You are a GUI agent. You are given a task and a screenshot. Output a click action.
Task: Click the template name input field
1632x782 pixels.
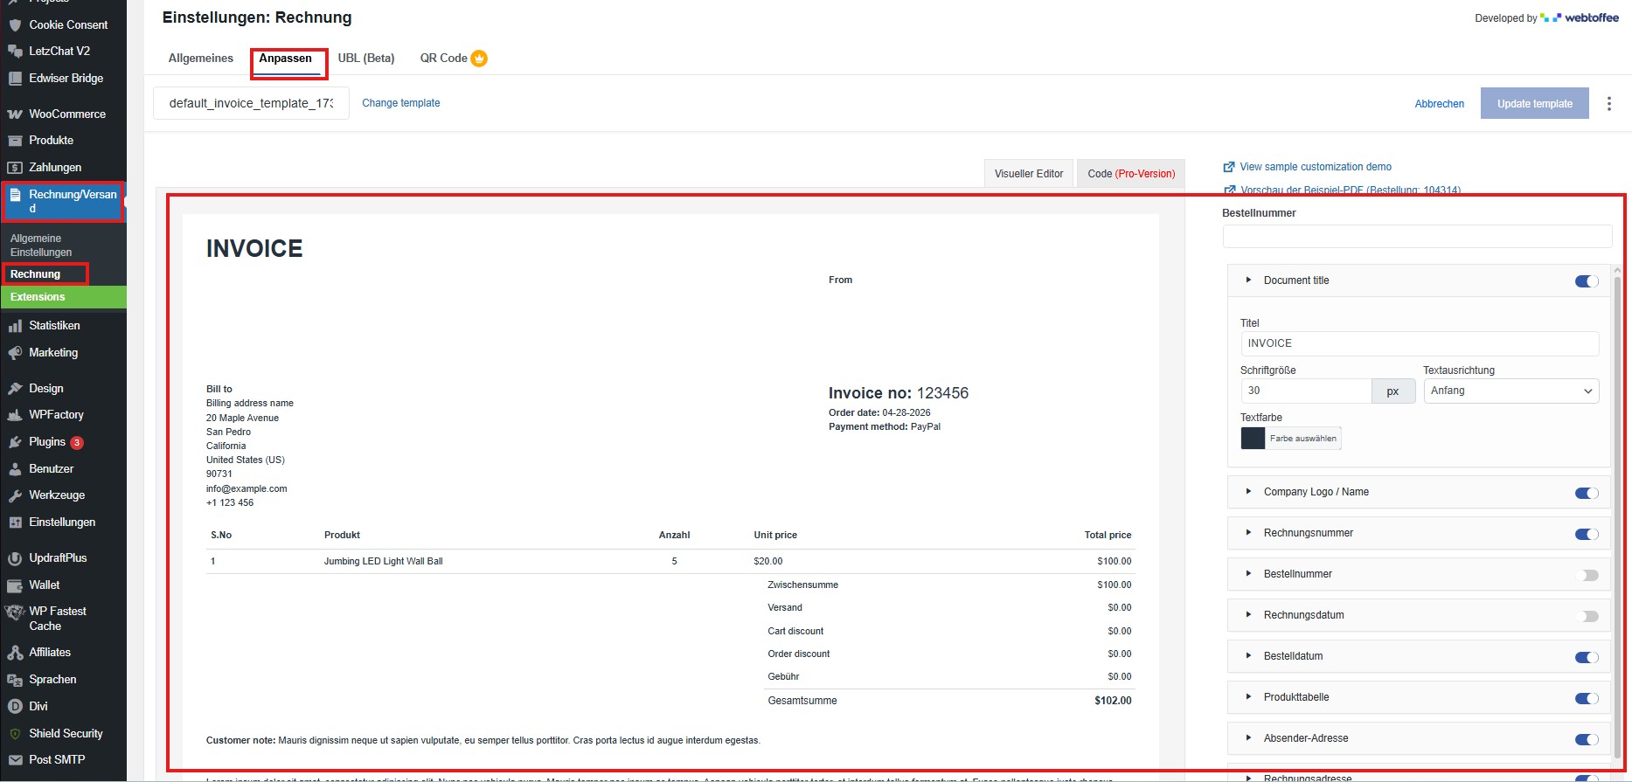251,103
